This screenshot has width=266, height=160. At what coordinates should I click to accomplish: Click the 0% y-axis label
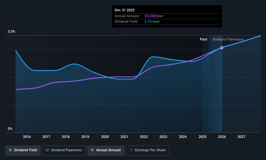tap(10, 129)
